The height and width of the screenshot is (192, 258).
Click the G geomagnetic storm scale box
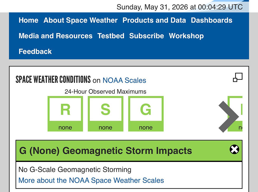coord(146,114)
